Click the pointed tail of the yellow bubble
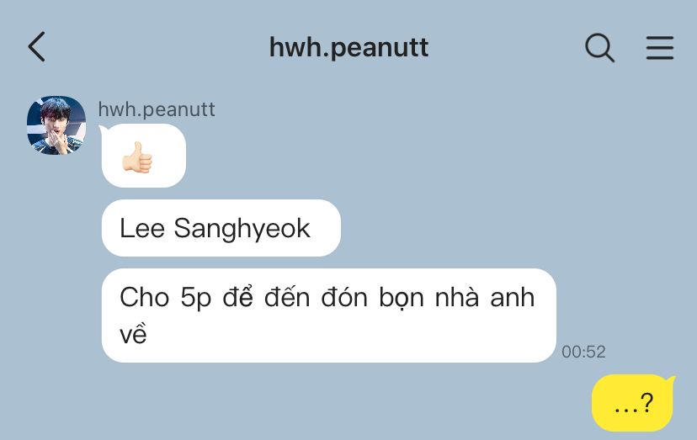The image size is (697, 440). pyautogui.click(x=669, y=381)
